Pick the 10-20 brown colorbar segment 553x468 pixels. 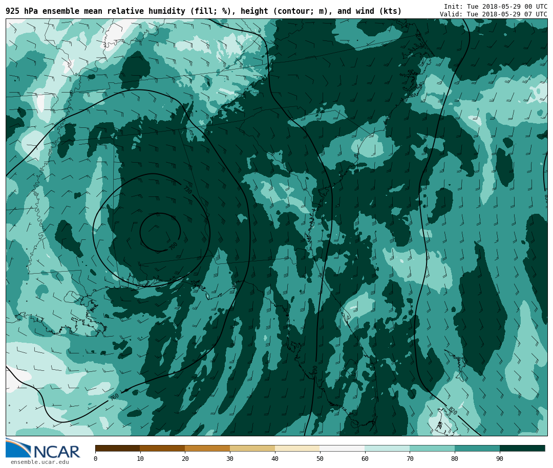tap(162, 449)
